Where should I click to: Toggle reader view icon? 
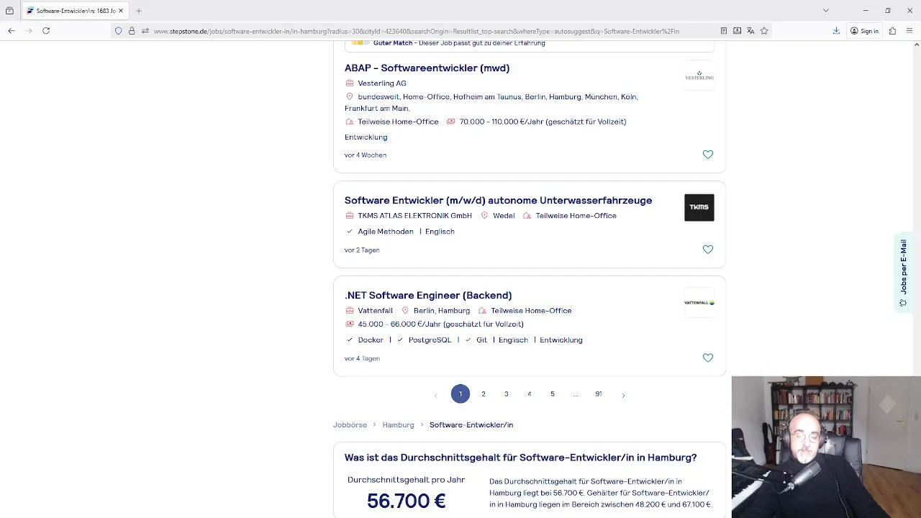pos(724,31)
